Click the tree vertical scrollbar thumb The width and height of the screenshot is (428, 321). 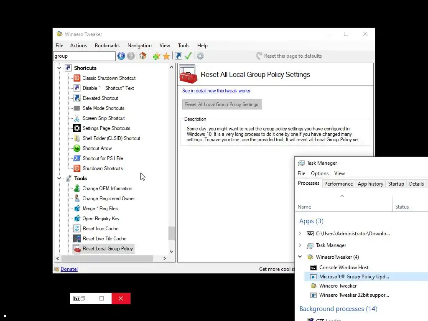click(x=171, y=233)
